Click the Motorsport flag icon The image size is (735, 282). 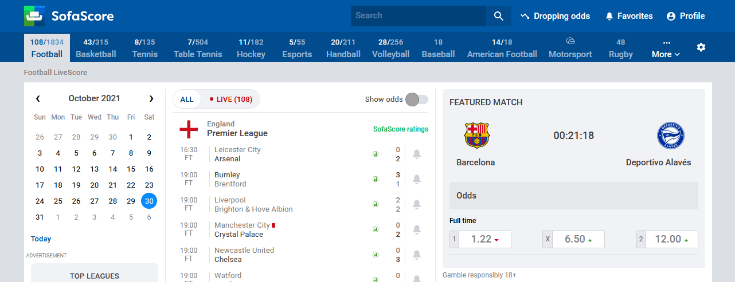[570, 41]
